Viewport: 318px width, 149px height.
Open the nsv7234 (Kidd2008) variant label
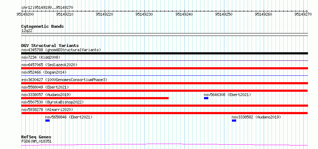pos(41,57)
